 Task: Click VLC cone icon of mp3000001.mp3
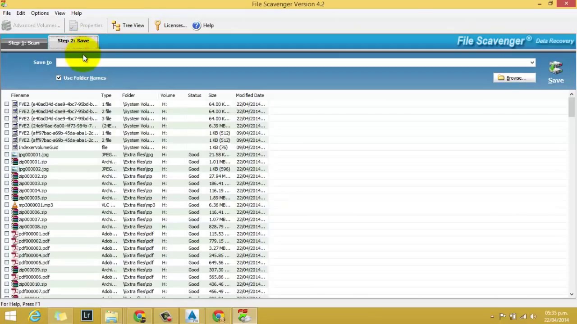click(15, 205)
